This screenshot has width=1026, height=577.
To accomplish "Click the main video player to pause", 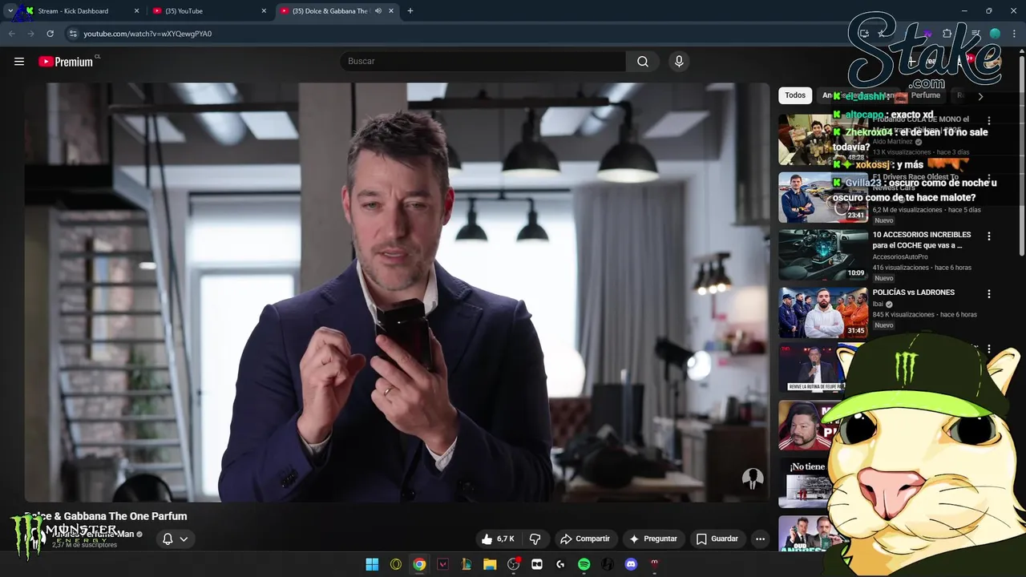I will tap(397, 293).
